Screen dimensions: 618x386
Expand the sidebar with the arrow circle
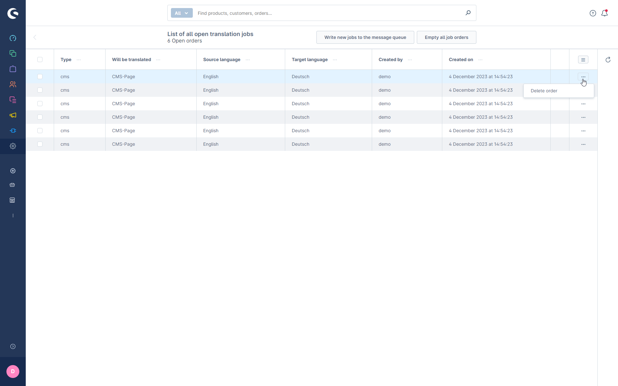click(x=13, y=346)
